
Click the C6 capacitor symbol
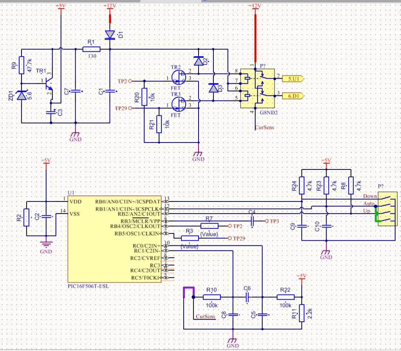point(247,297)
